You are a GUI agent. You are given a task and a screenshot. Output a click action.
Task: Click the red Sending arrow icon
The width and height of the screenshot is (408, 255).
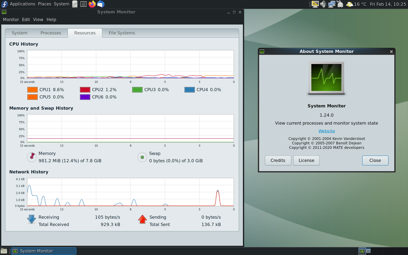coord(142,219)
